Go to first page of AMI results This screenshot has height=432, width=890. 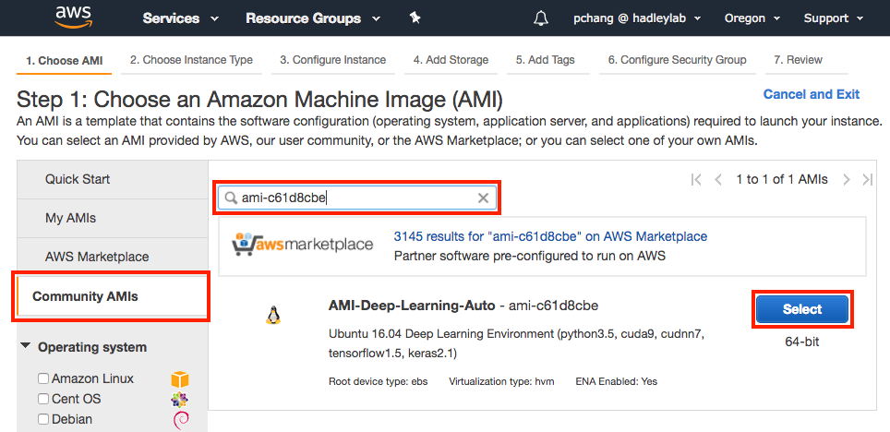tap(696, 180)
